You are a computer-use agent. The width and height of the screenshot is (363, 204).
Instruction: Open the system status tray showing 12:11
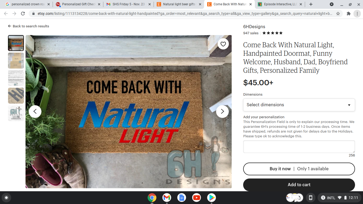[x=339, y=198]
